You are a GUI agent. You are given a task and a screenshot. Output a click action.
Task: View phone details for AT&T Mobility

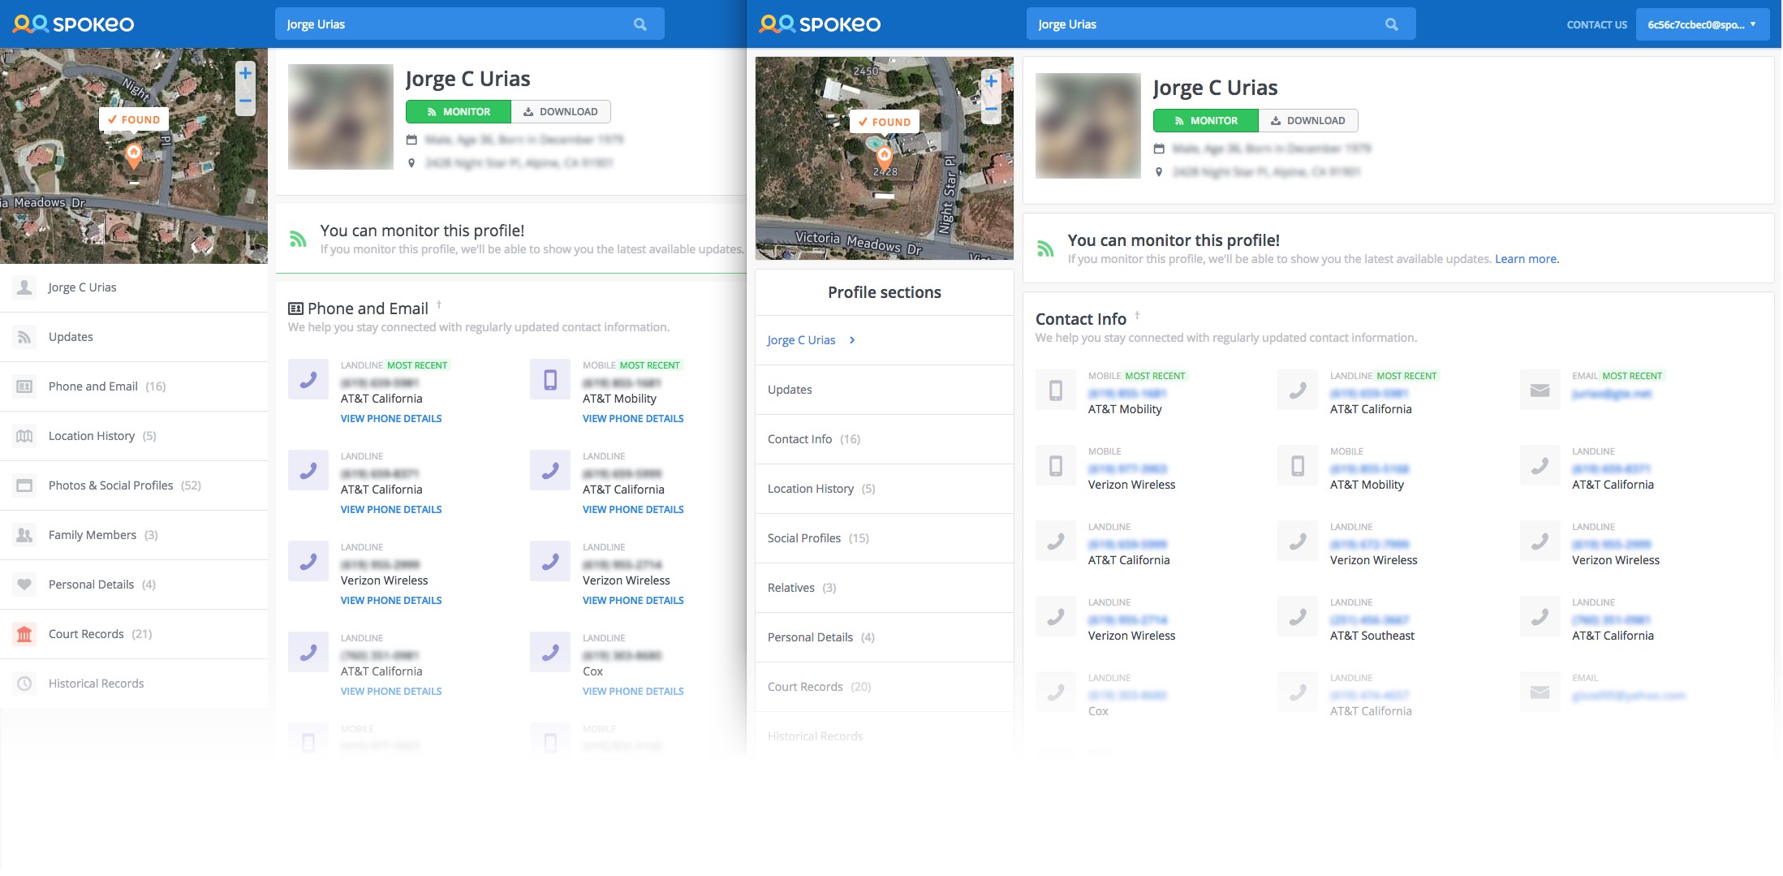coord(633,418)
